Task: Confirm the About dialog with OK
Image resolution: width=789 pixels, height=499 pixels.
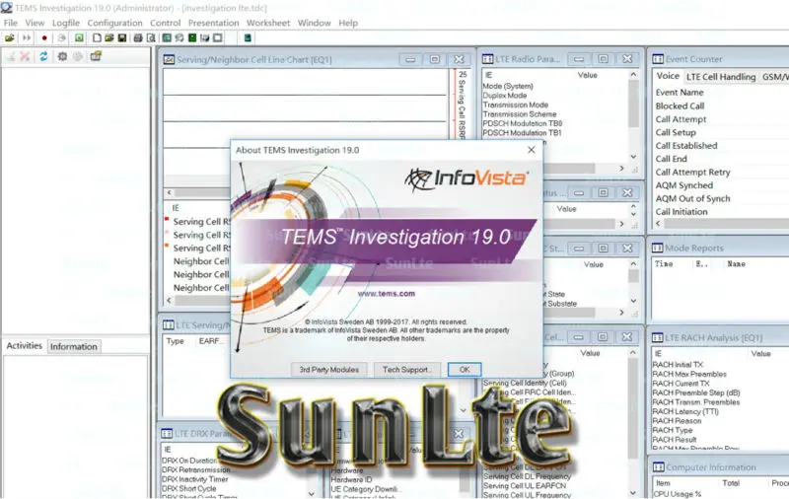Action: [465, 370]
